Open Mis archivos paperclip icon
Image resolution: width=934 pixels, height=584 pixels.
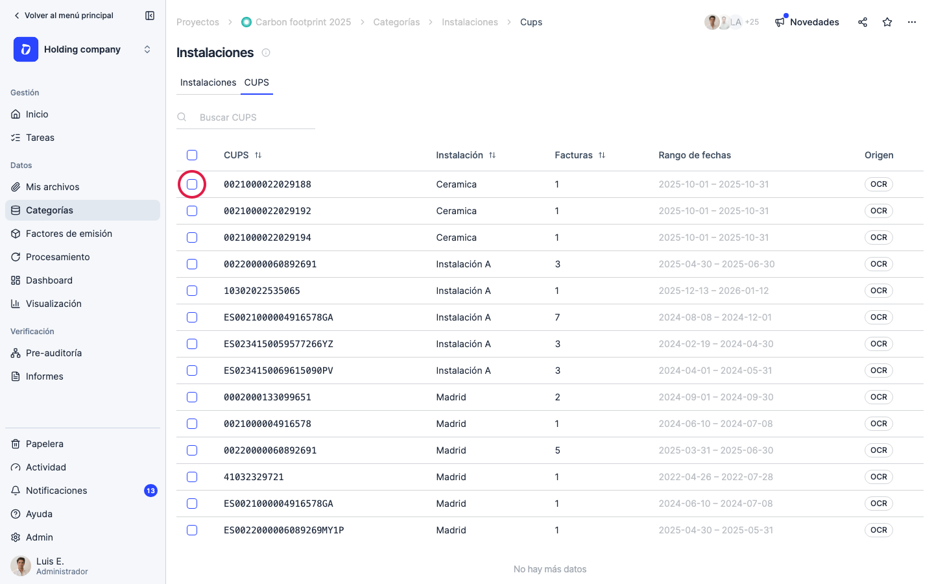(x=16, y=187)
